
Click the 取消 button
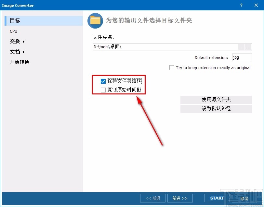click(x=244, y=198)
